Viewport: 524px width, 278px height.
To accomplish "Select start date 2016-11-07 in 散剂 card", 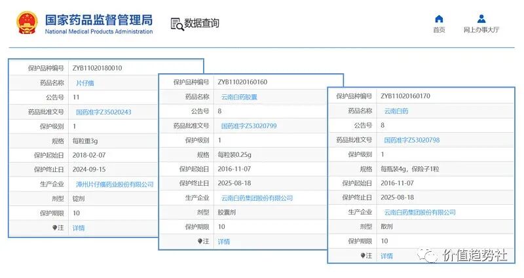I will (x=398, y=183).
